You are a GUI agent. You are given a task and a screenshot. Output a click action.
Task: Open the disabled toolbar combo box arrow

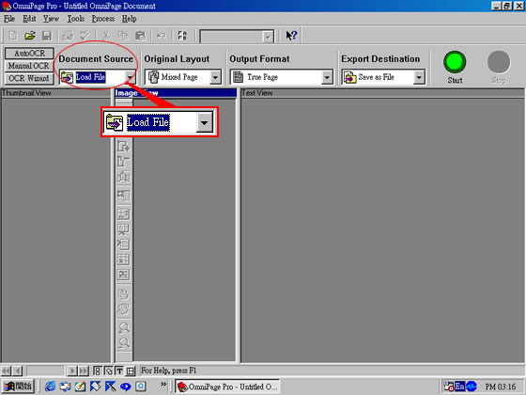pyautogui.click(x=268, y=37)
